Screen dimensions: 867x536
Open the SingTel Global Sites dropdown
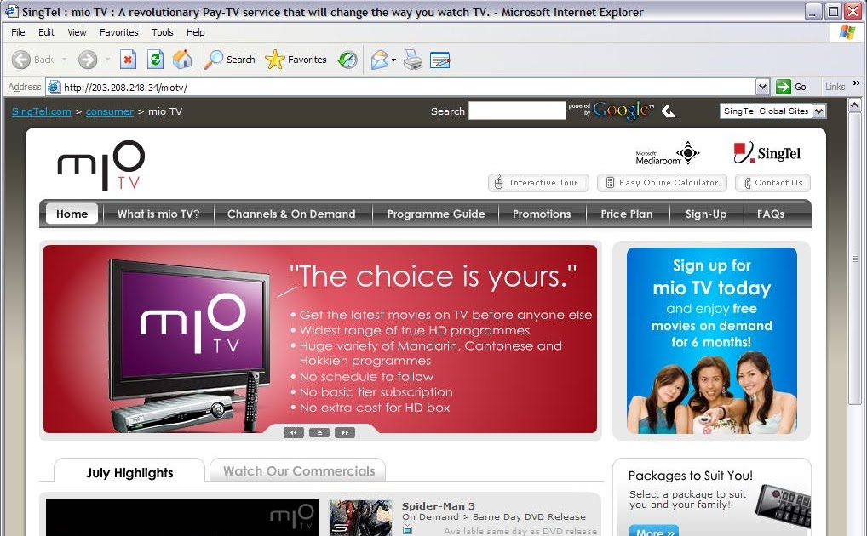point(772,111)
